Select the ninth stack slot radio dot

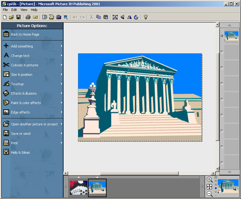coord(222,162)
